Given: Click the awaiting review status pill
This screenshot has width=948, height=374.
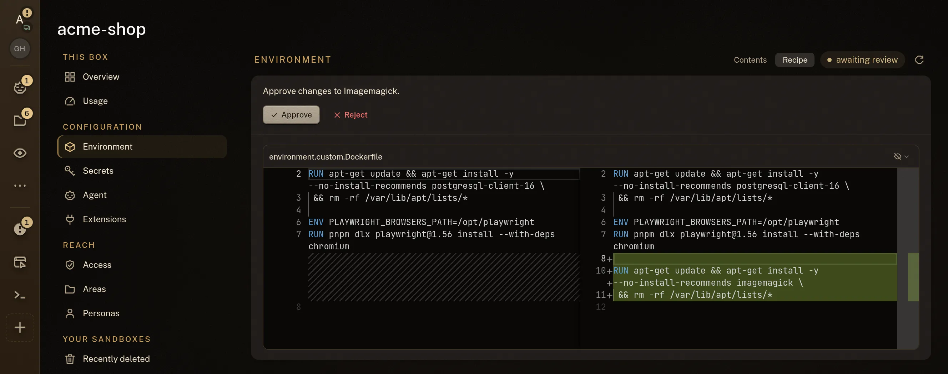Looking at the screenshot, I should click(862, 60).
